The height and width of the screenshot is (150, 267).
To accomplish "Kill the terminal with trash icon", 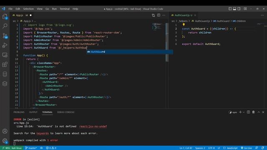I will pyautogui.click(x=253, y=112).
